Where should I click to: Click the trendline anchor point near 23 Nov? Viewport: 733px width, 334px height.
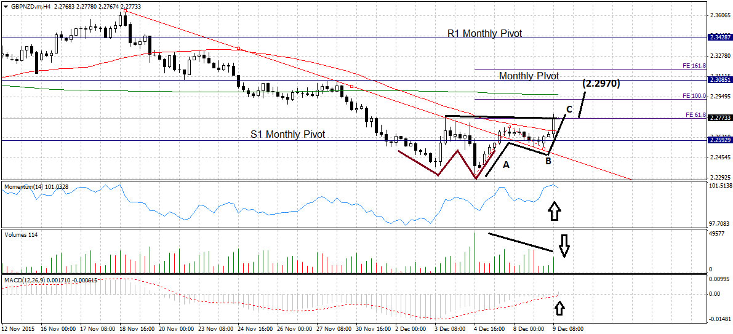click(239, 49)
